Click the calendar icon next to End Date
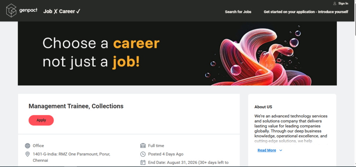Viewport: 356px width, 167px height. [x=143, y=162]
